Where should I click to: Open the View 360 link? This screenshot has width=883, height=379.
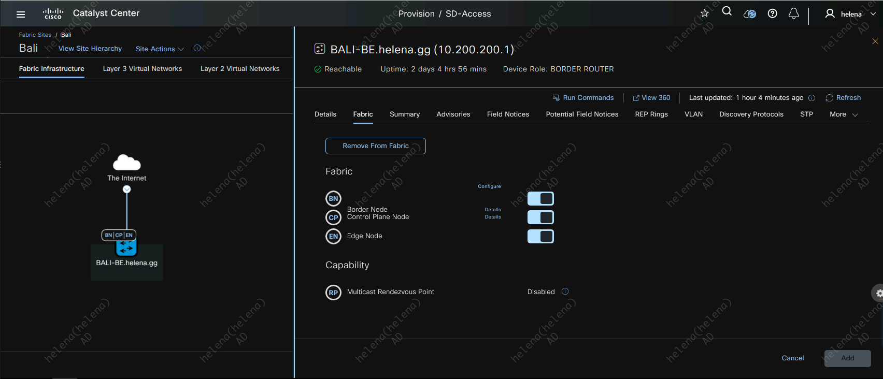coord(651,98)
